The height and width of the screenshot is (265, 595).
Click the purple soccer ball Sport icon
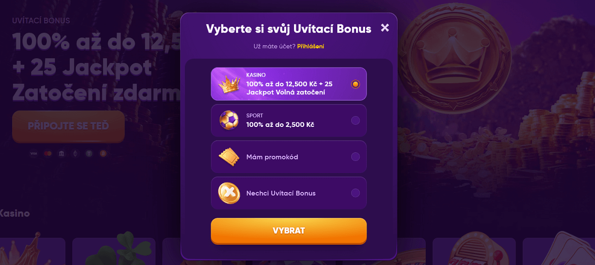click(x=229, y=120)
